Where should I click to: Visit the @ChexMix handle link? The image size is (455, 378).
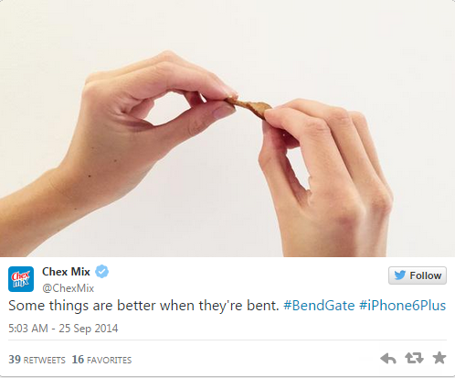click(x=68, y=288)
